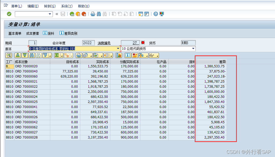Open the 编辑(E) menu
The width and height of the screenshot is (275, 157).
pyautogui.click(x=33, y=6)
